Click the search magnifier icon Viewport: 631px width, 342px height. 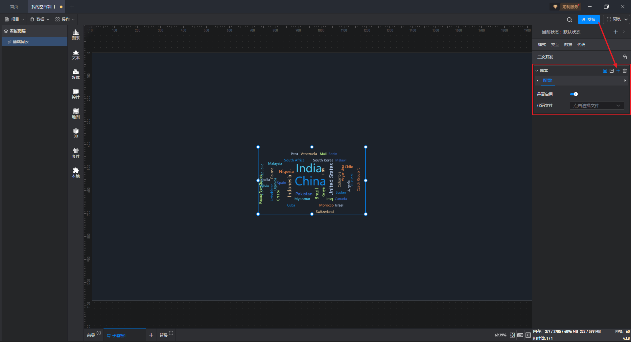(569, 20)
